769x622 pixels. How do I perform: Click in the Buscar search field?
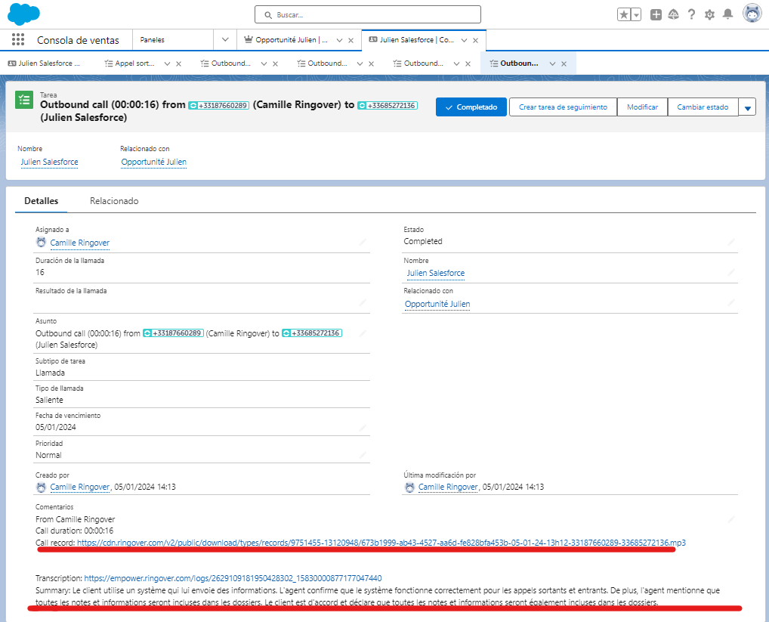pos(367,14)
